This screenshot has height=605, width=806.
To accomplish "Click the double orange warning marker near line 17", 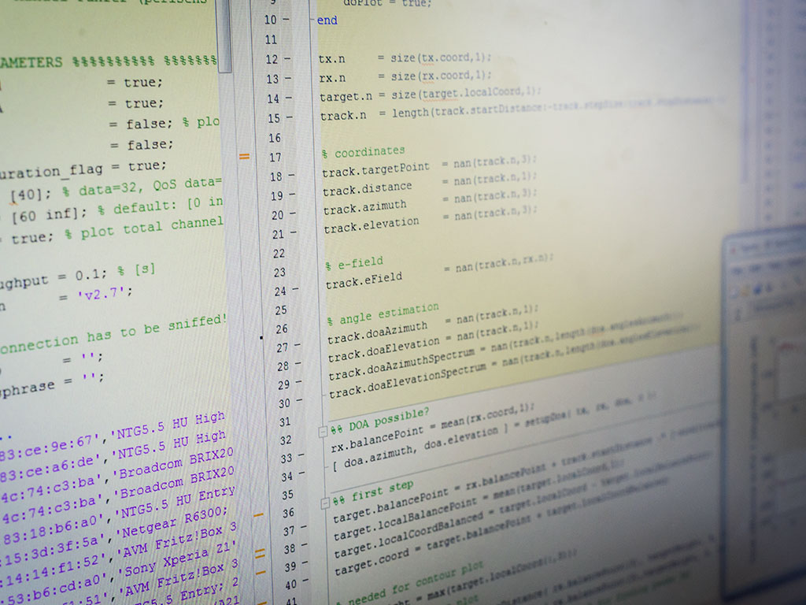I will (x=244, y=156).
